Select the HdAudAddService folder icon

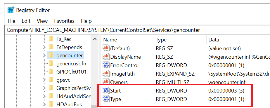click(x=51, y=96)
